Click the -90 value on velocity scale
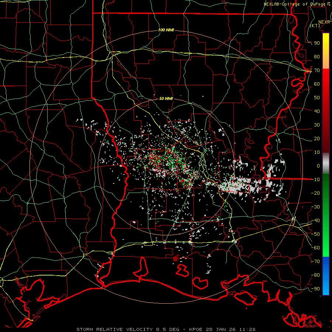 (x=315, y=289)
